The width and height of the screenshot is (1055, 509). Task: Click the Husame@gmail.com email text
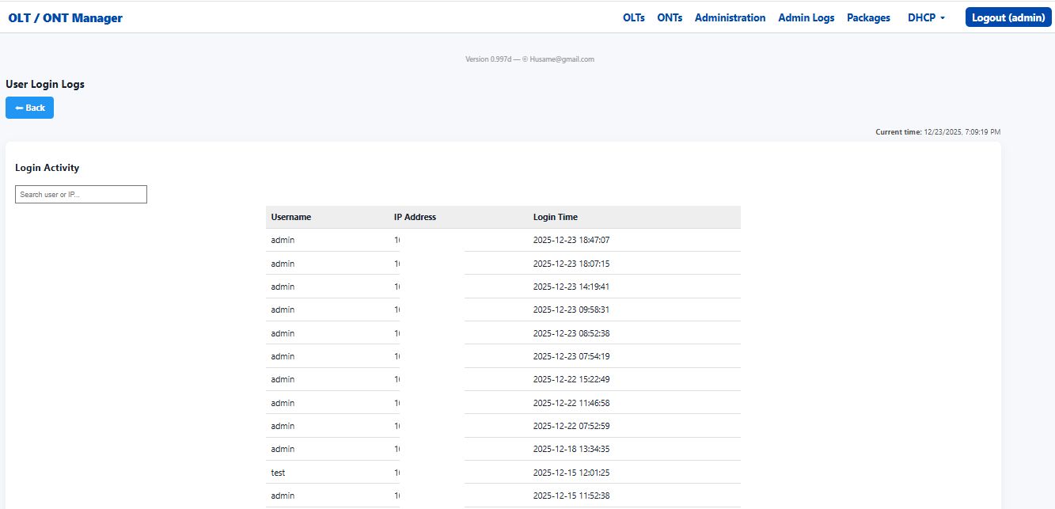[x=563, y=59]
